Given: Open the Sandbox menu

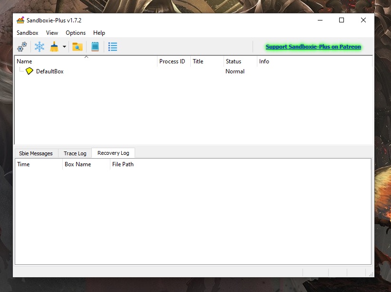Looking at the screenshot, I should 28,33.
